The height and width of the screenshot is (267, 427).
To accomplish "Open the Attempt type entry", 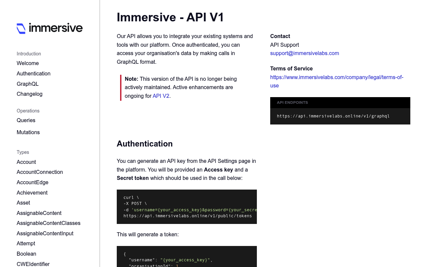I will coord(26,243).
